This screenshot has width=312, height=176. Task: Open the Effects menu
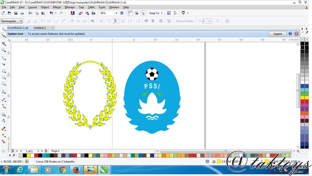pyautogui.click(x=57, y=7)
